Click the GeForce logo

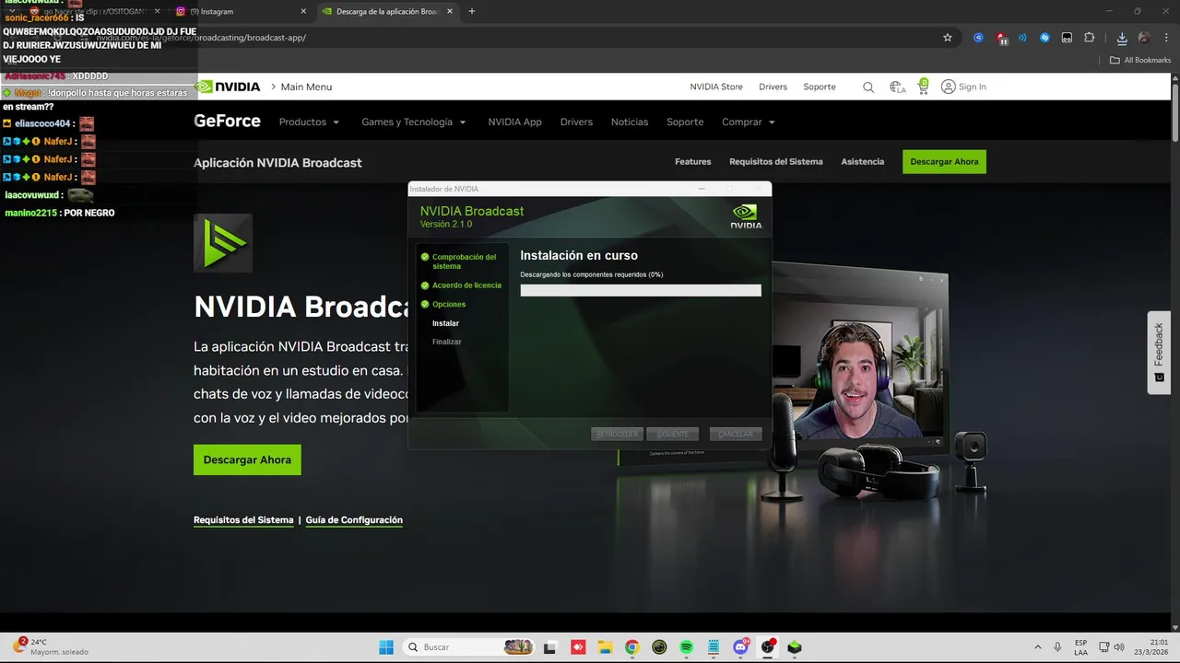pos(227,122)
